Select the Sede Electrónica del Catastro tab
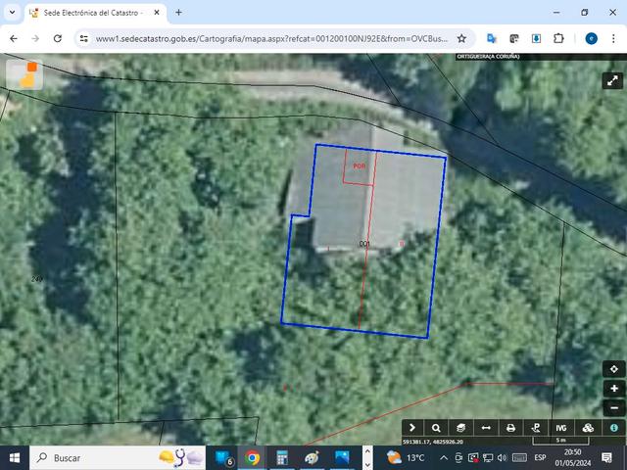Screen dimensions: 627x470 tap(88, 13)
